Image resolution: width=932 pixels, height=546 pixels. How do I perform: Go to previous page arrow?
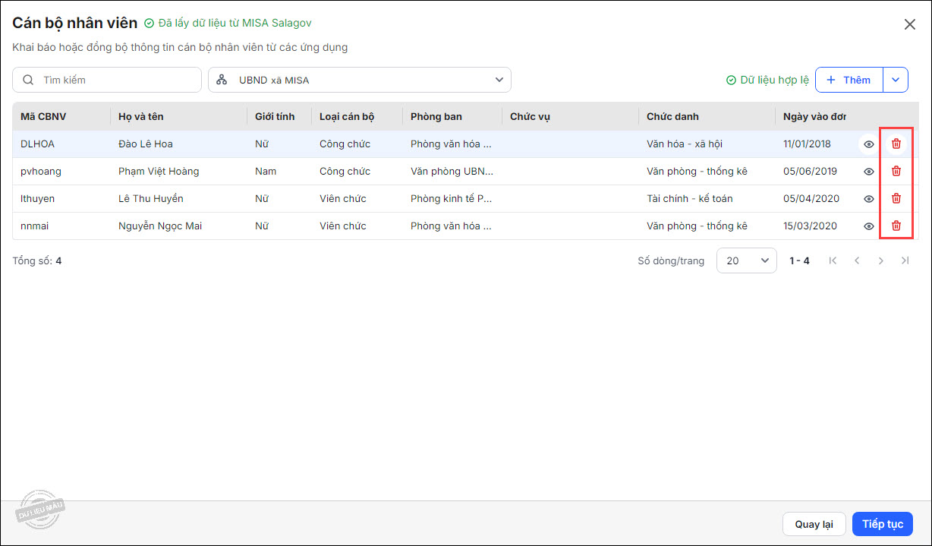coord(857,260)
